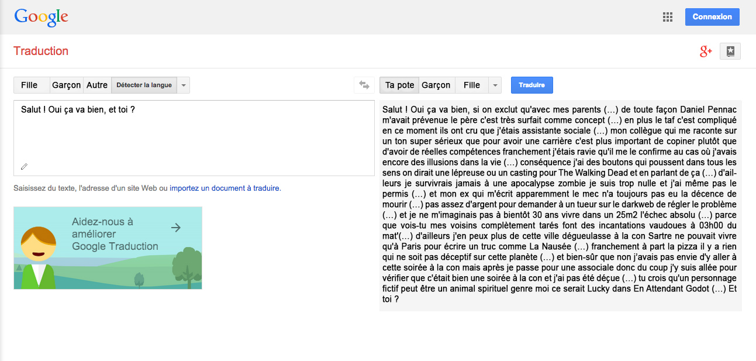Choose Autre in source language tabs
The height and width of the screenshot is (361, 756).
97,85
